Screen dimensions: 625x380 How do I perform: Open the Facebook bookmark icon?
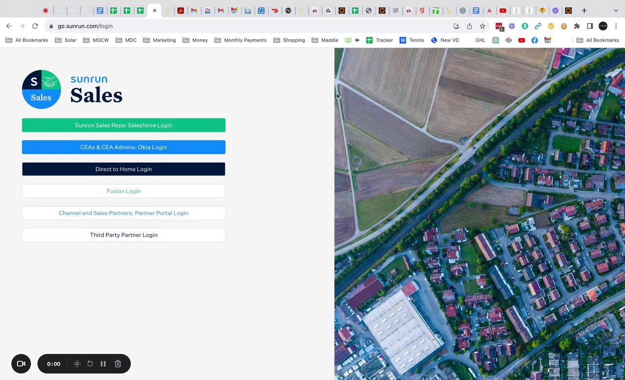click(535, 40)
